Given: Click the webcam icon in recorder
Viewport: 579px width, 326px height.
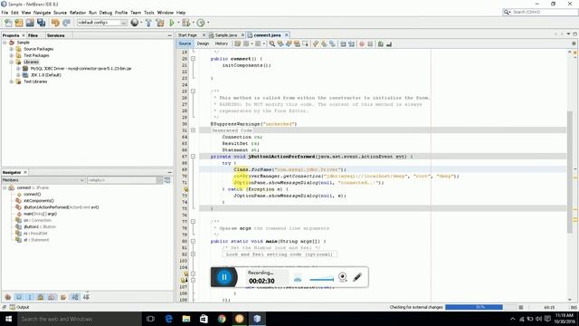Looking at the screenshot, I should point(343,277).
